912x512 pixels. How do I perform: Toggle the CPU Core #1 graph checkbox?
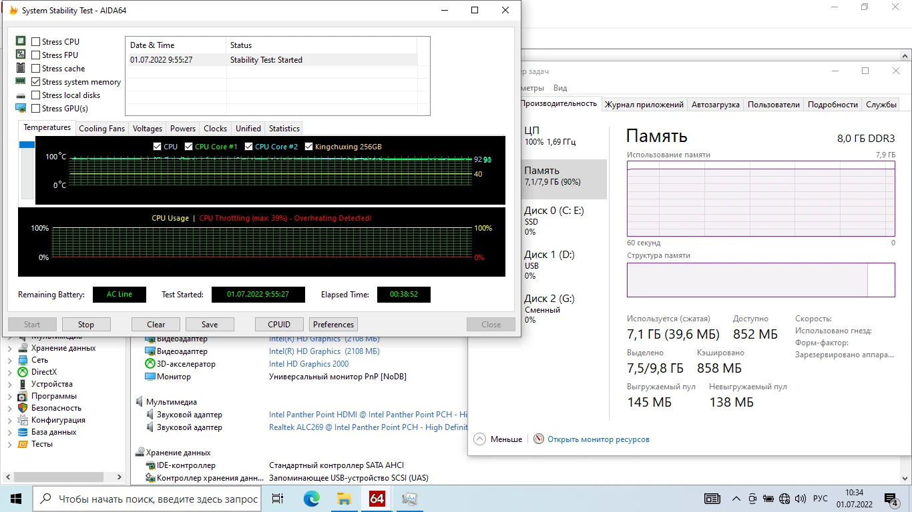click(189, 147)
